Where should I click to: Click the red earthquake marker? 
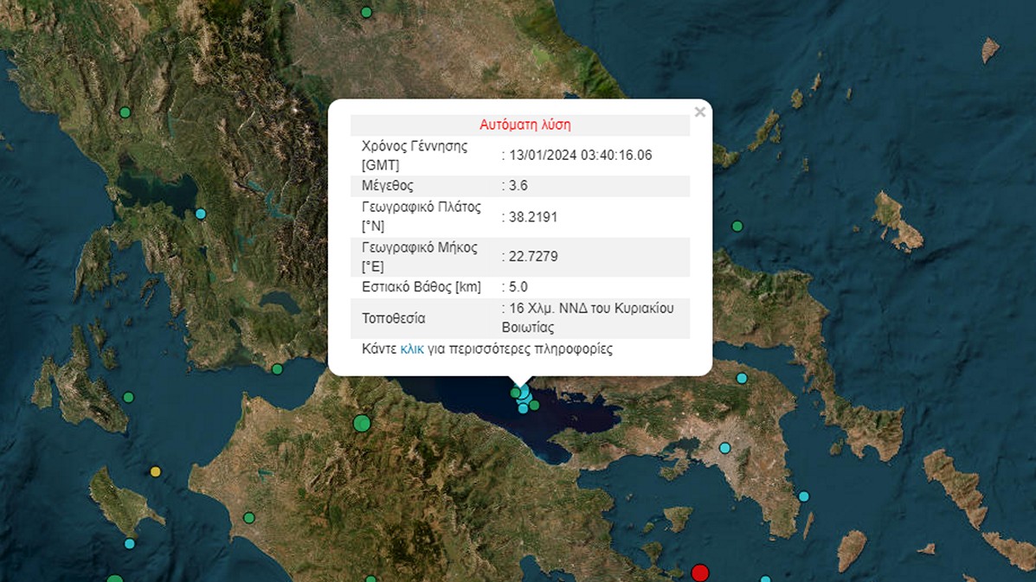tap(700, 572)
